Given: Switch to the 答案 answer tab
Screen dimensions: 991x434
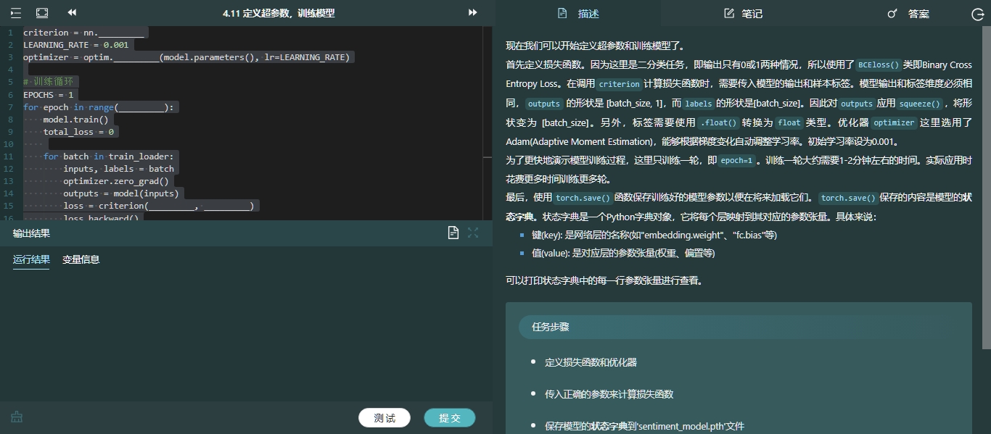Looking at the screenshot, I should 908,14.
